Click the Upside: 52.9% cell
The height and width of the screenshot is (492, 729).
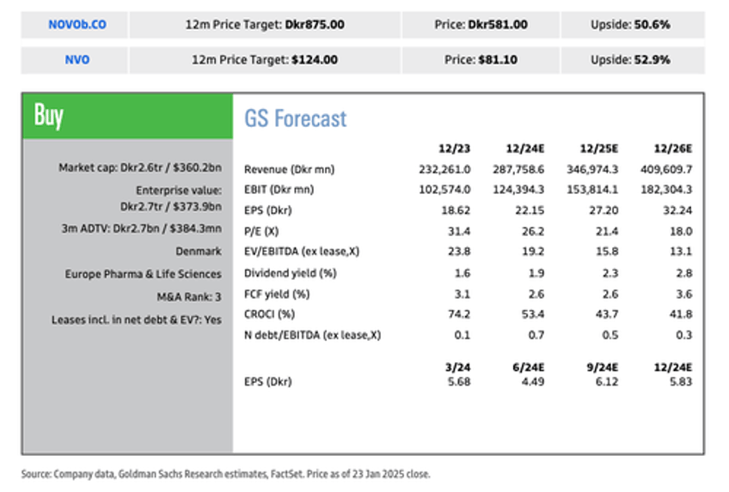pos(633,60)
